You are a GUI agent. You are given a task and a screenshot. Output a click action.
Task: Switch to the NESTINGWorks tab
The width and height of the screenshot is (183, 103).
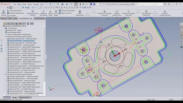point(39,18)
